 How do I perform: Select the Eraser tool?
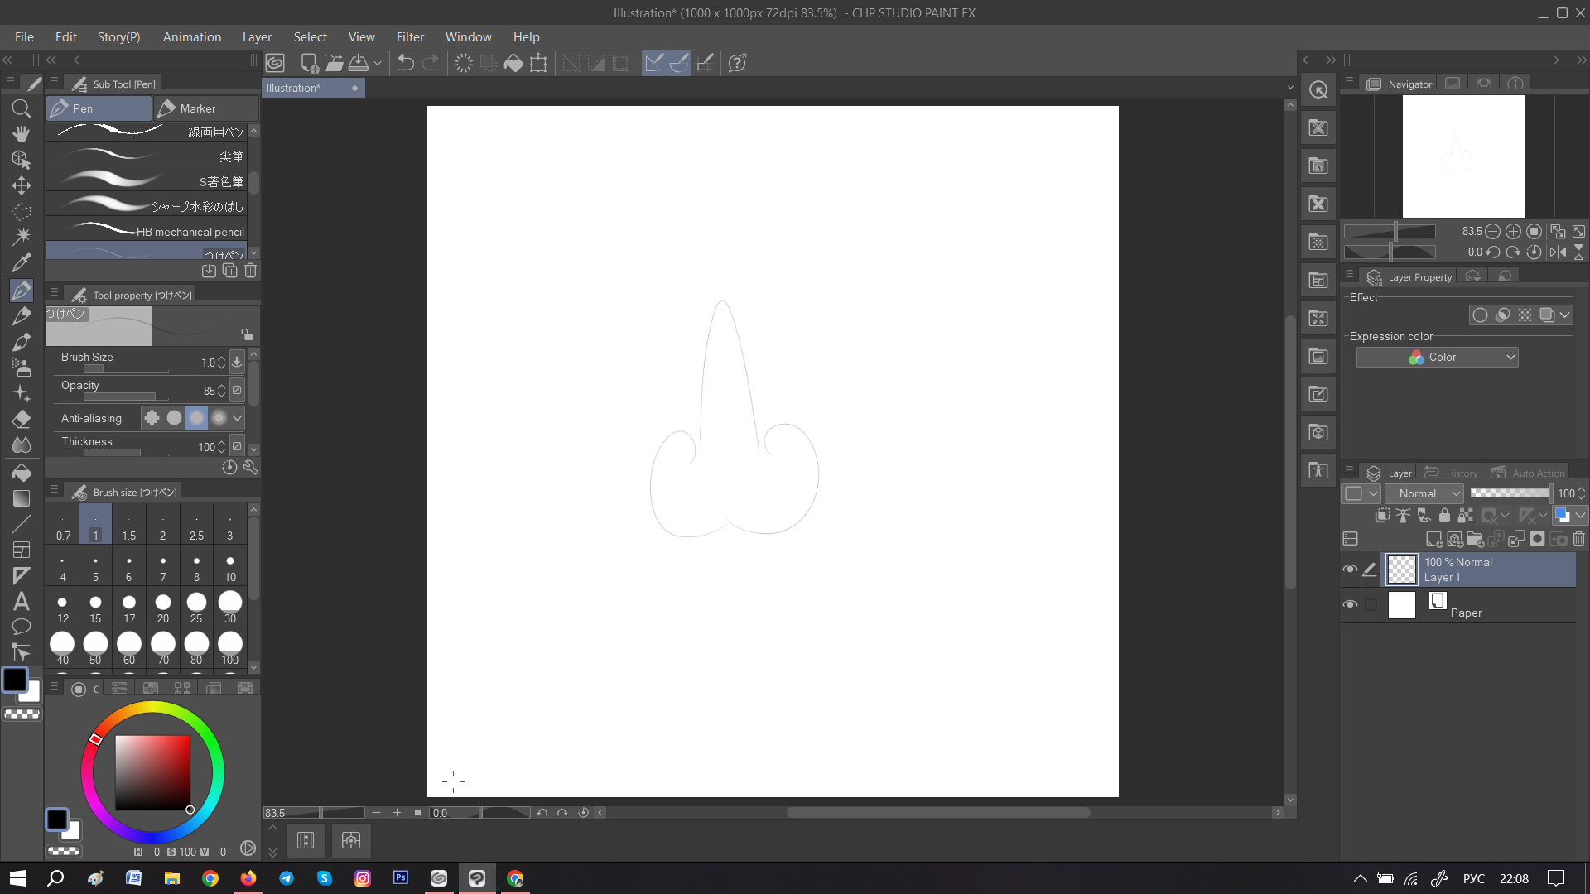pos(22,419)
